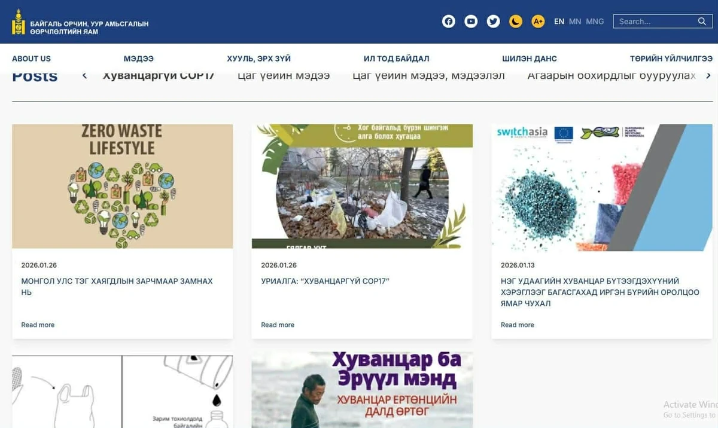Read more on zero waste article
Viewport: 718px width, 428px height.
(38, 325)
